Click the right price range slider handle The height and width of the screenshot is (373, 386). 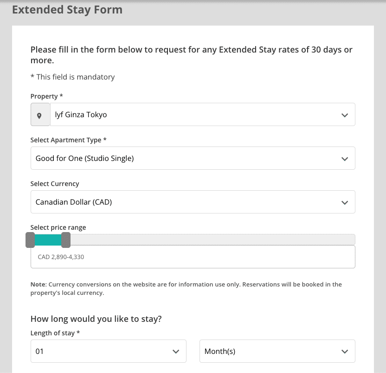[x=66, y=240]
